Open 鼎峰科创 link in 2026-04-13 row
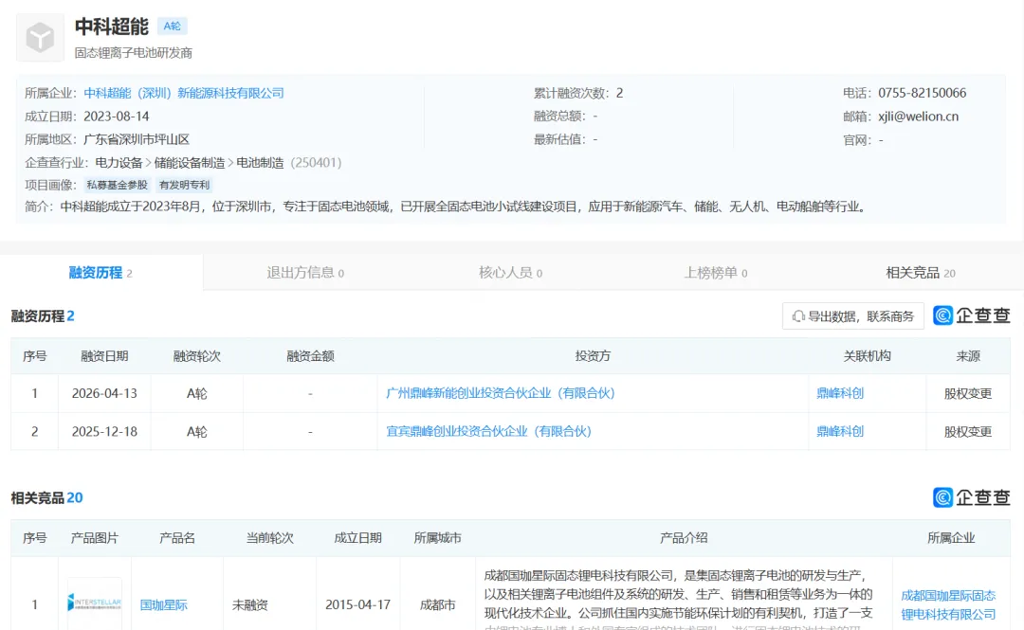Screen dimensions: 1024x630 840,393
